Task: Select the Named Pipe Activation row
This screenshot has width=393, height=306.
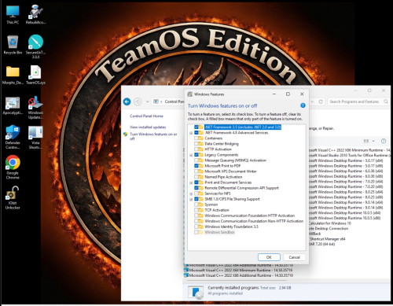Action: 223,177
